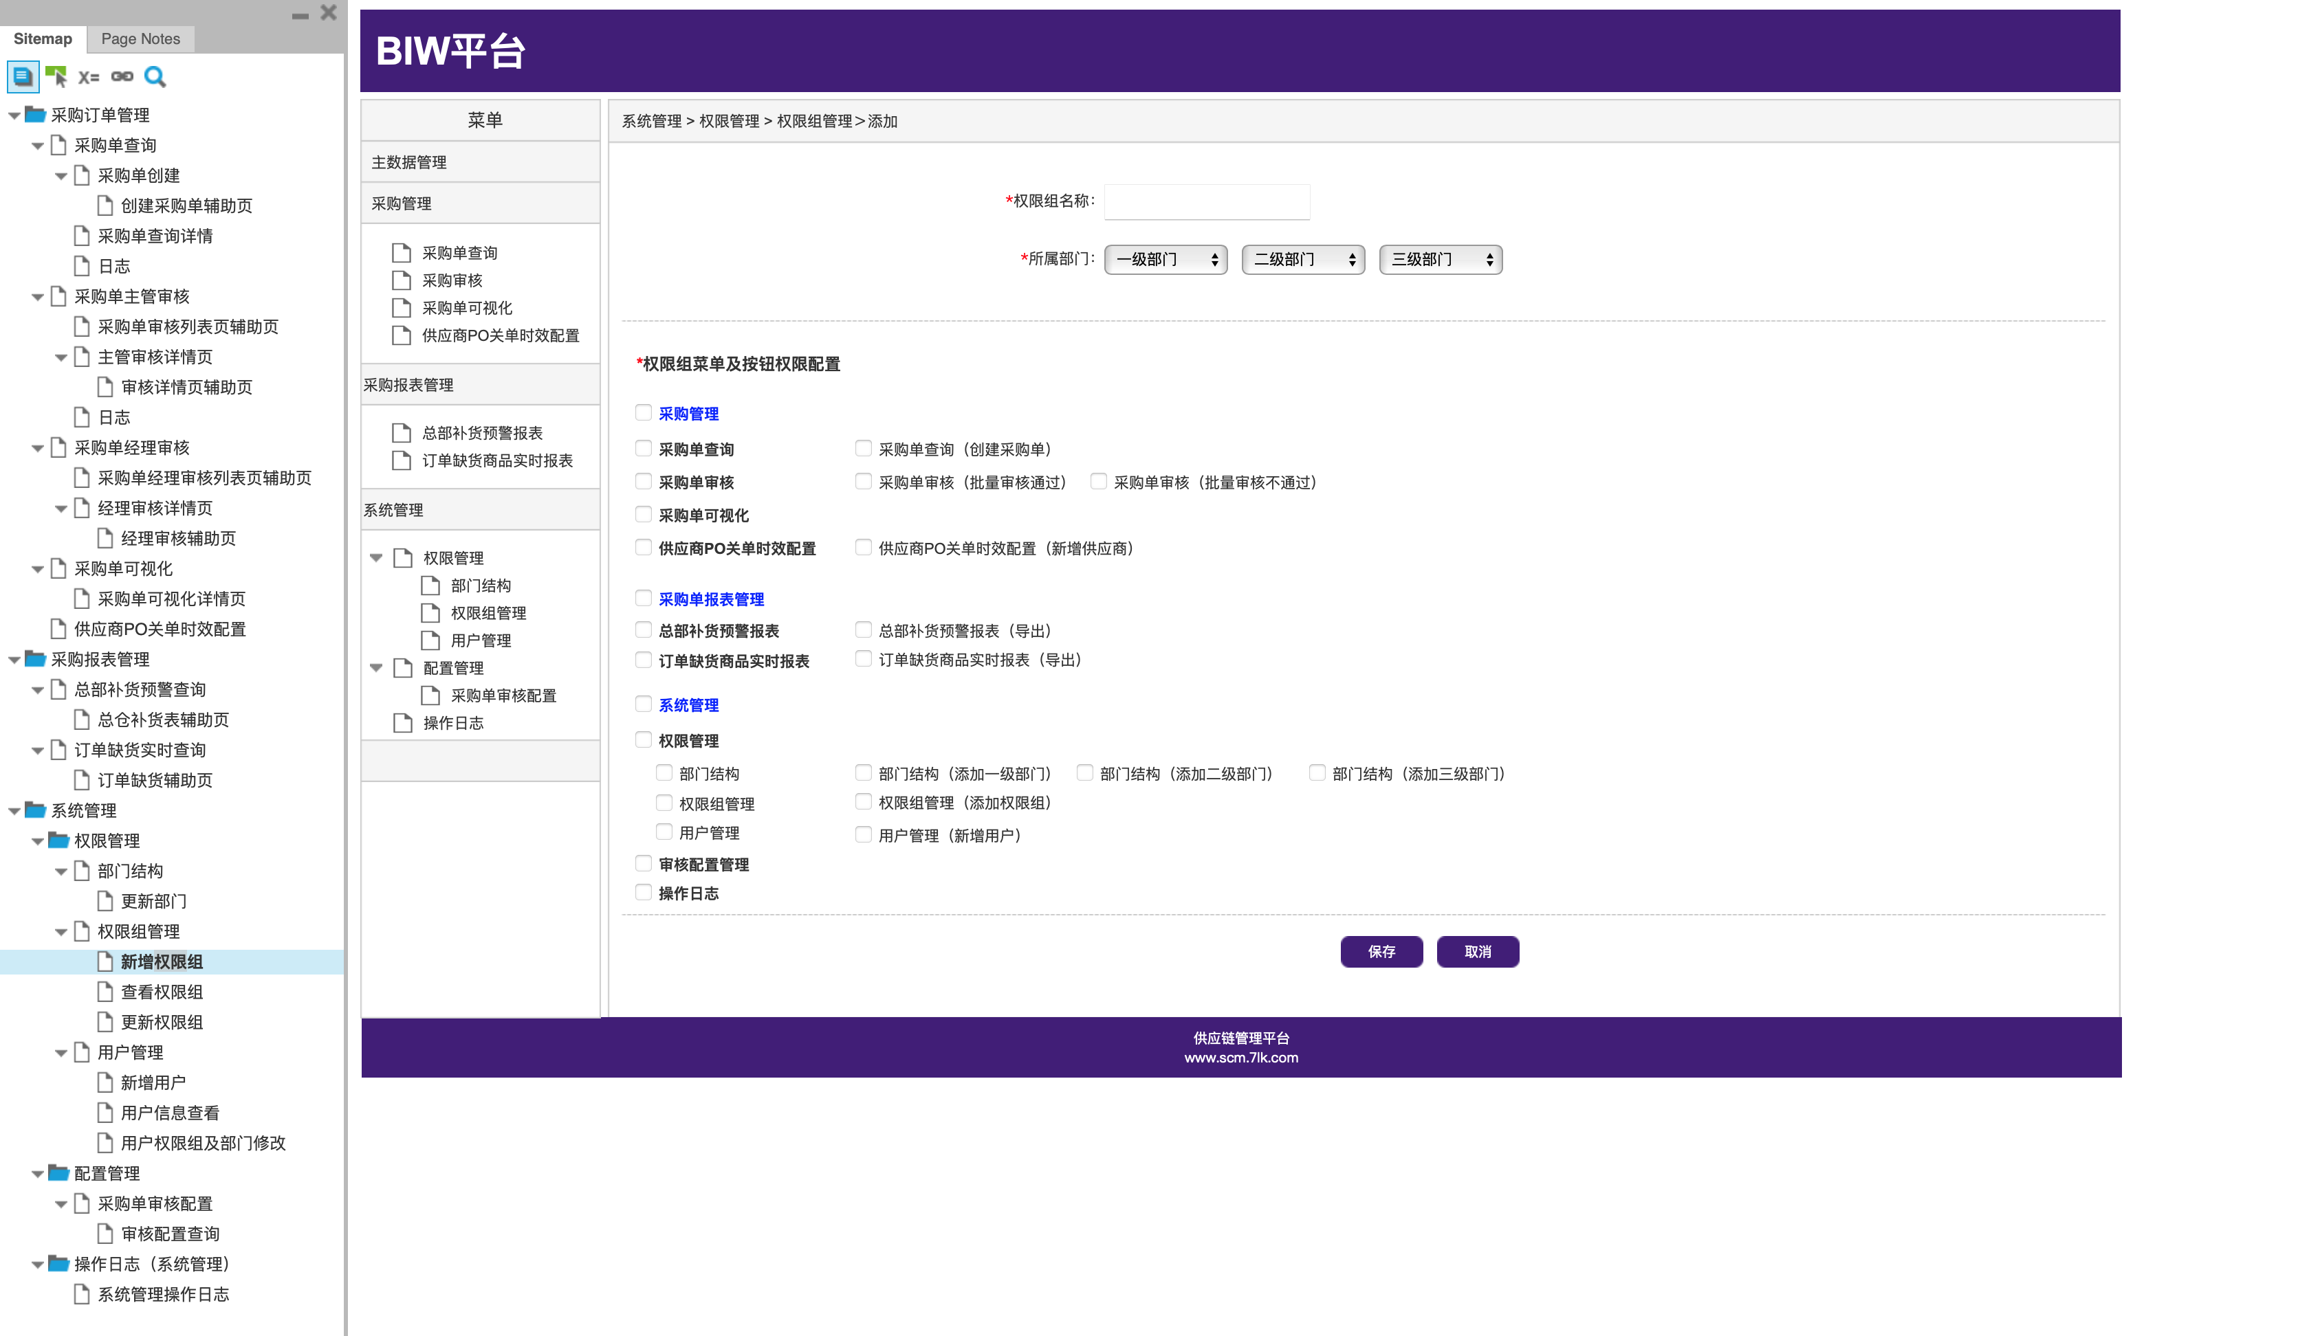Viewport: 2309px width, 1336px height.
Task: Select 采购单可视化详情页 in the sitemap
Action: 171,599
